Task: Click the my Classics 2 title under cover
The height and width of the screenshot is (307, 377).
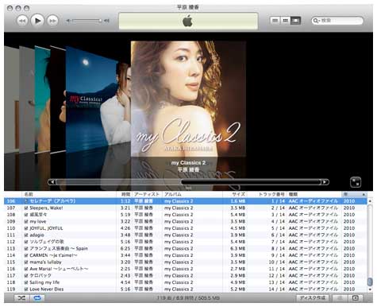Action: pos(188,163)
